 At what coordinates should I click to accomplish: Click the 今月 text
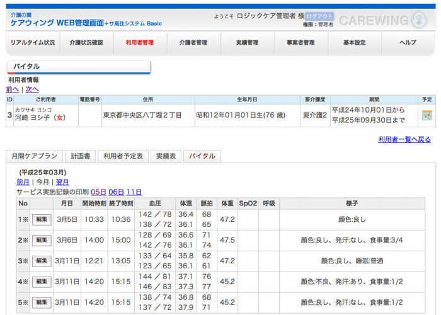click(42, 182)
